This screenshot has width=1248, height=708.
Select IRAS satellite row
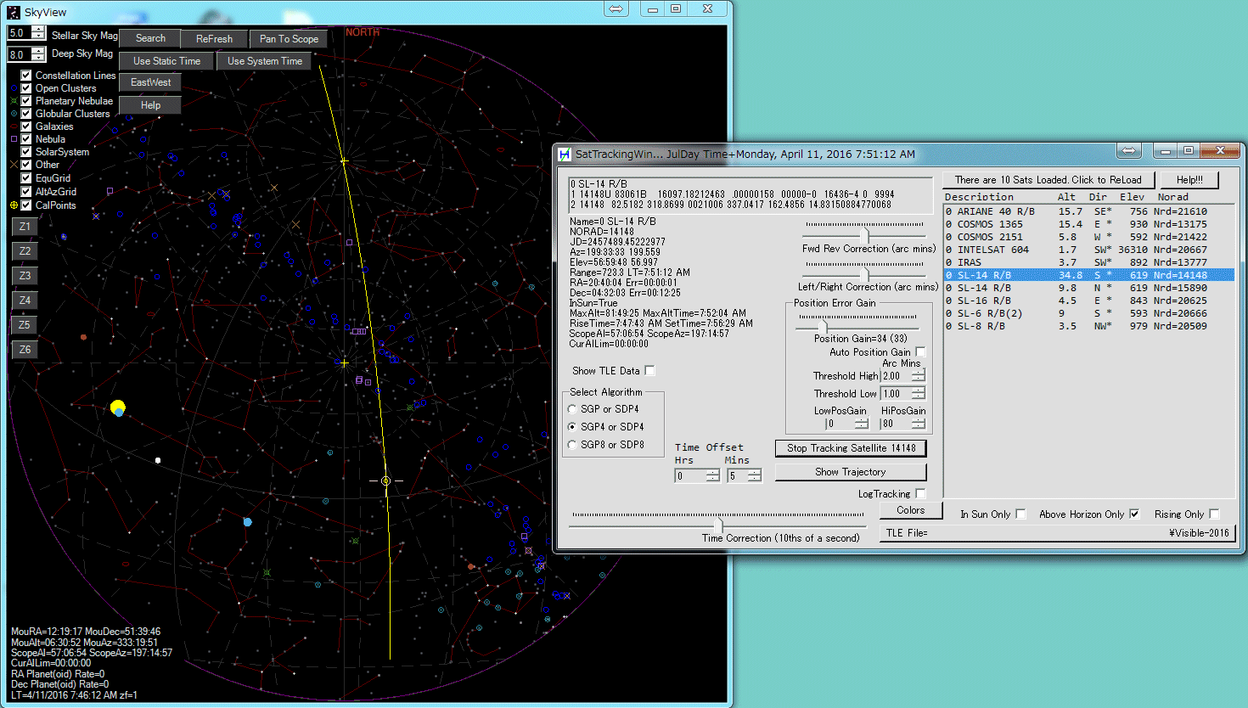click(x=1089, y=262)
